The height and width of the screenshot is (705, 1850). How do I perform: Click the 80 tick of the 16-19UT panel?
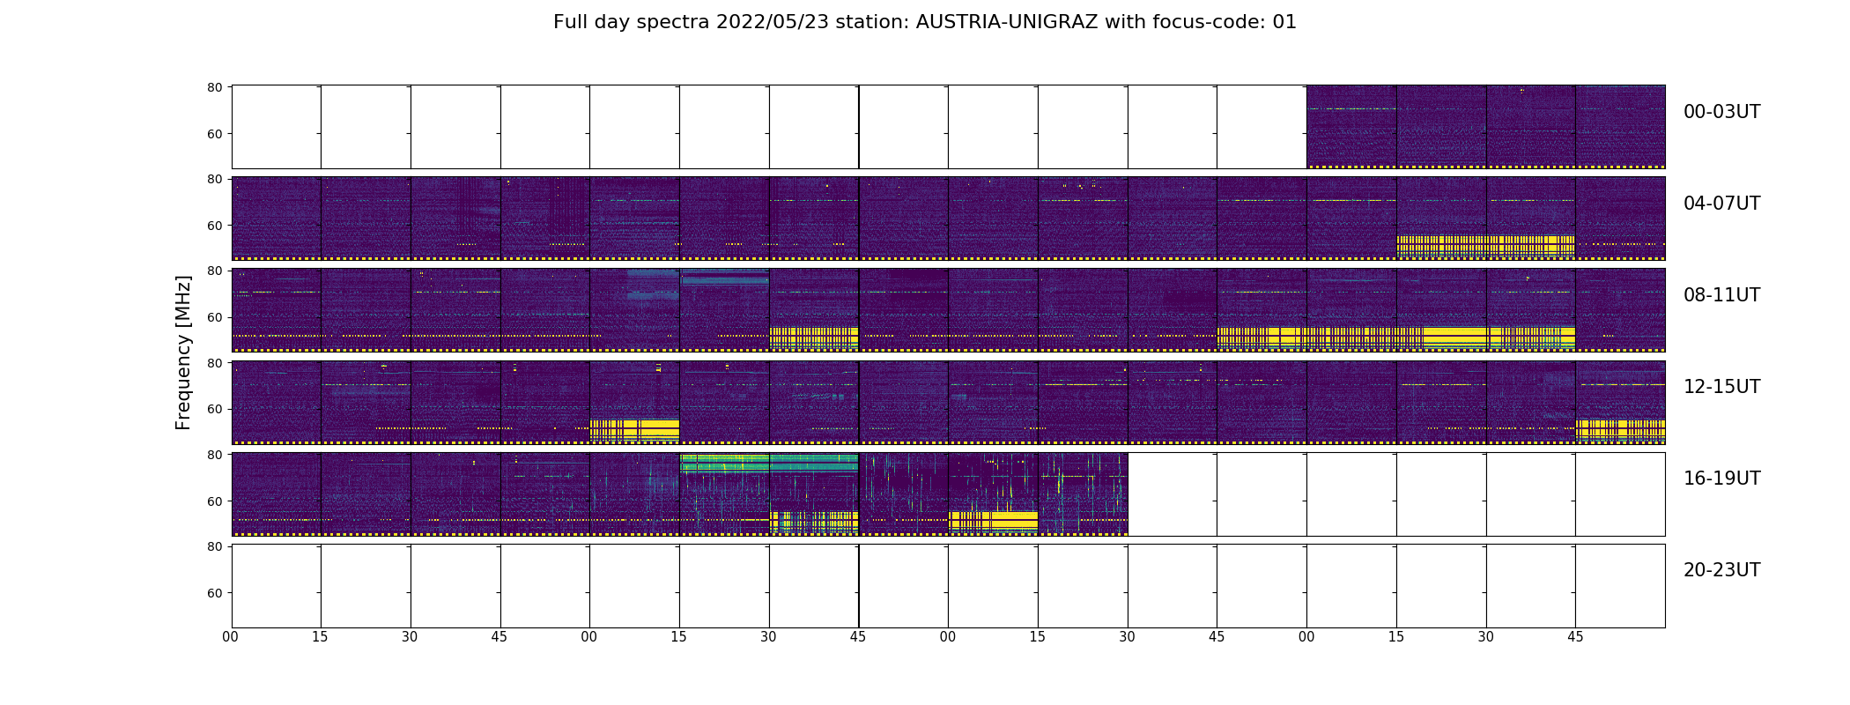pos(214,455)
